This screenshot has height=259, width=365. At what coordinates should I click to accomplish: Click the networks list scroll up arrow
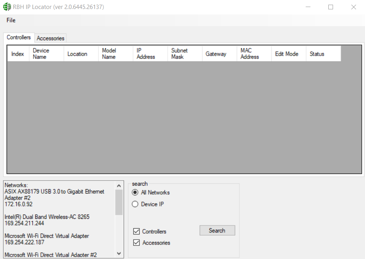click(119, 186)
